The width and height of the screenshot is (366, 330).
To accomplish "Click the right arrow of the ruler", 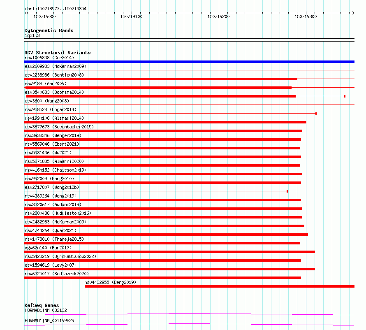I will click(x=353, y=13).
